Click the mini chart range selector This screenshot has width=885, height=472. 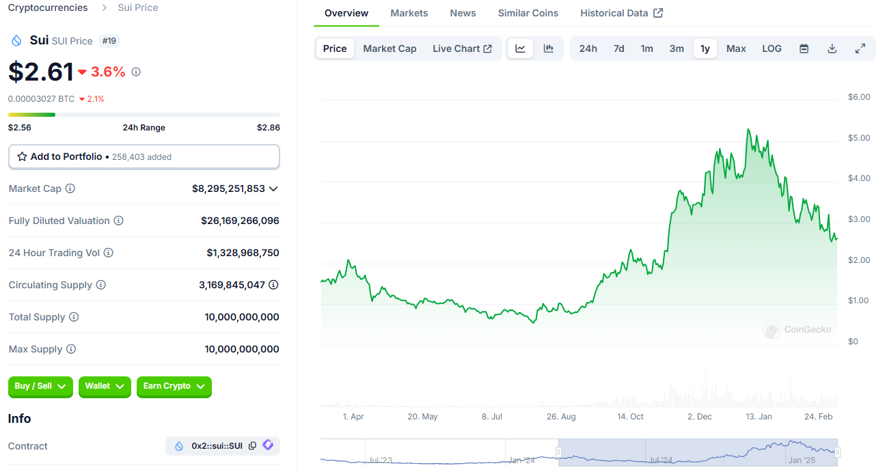[x=697, y=452]
